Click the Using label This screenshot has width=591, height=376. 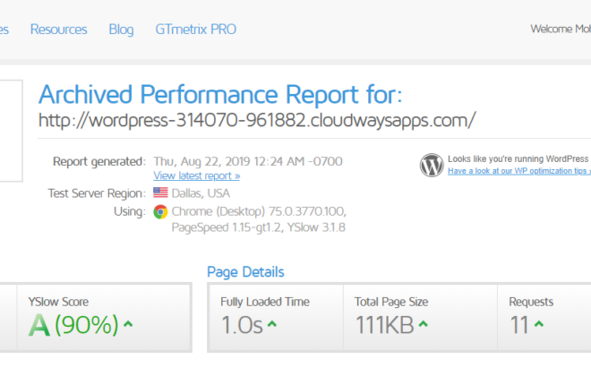(130, 212)
